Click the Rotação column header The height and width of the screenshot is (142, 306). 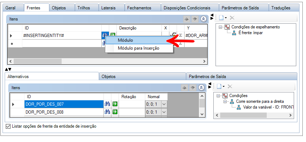(x=132, y=97)
